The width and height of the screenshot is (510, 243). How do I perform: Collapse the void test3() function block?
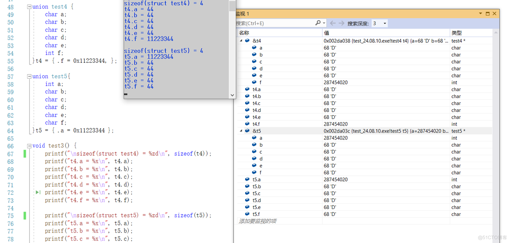pos(29,146)
